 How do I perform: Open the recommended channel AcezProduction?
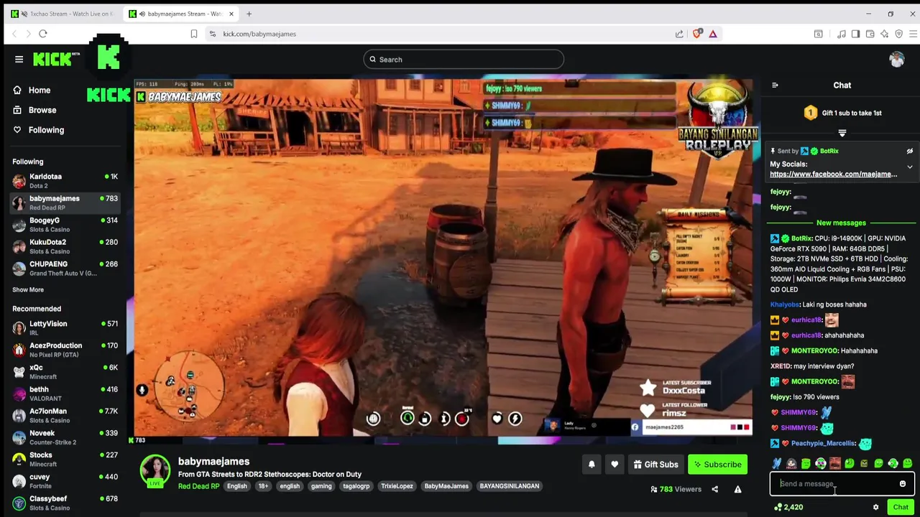click(65, 350)
